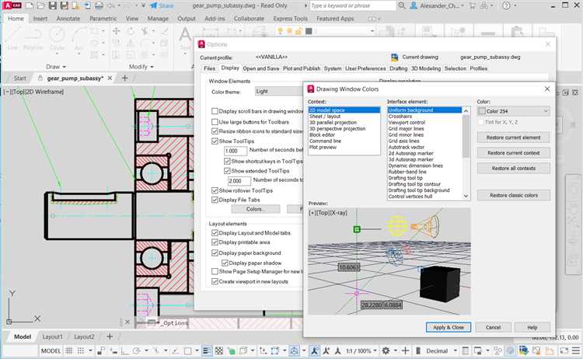Click the annotation monitor plus icon
This screenshot has height=359, width=583.
click(x=405, y=350)
